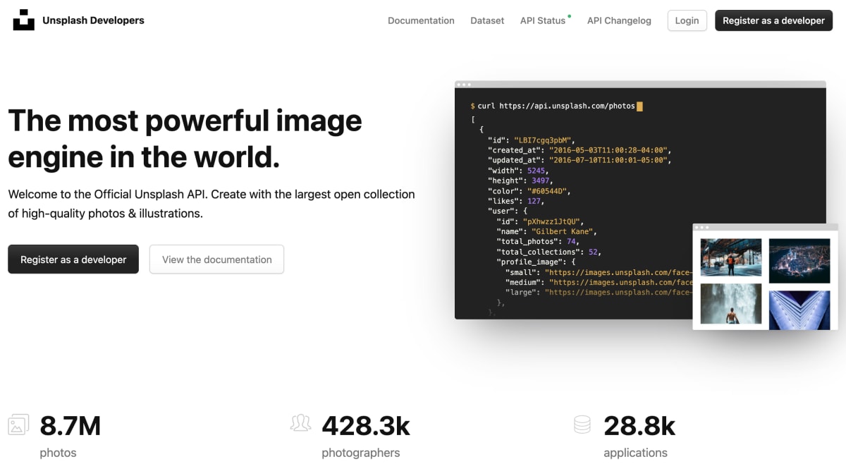This screenshot has width=846, height=476.
Task: Click the curl command line in terminal
Action: pos(556,106)
